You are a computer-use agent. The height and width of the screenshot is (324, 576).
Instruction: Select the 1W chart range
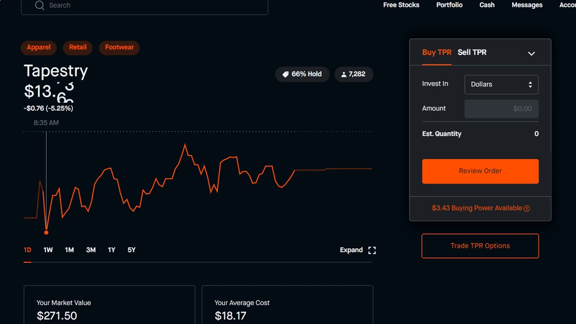point(48,250)
